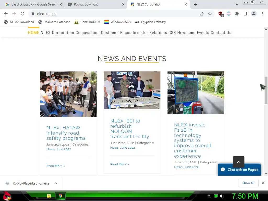This screenshot has height=201, width=268.
Task: Open the Egyptian Embassy bookmark
Action: tap(150, 22)
